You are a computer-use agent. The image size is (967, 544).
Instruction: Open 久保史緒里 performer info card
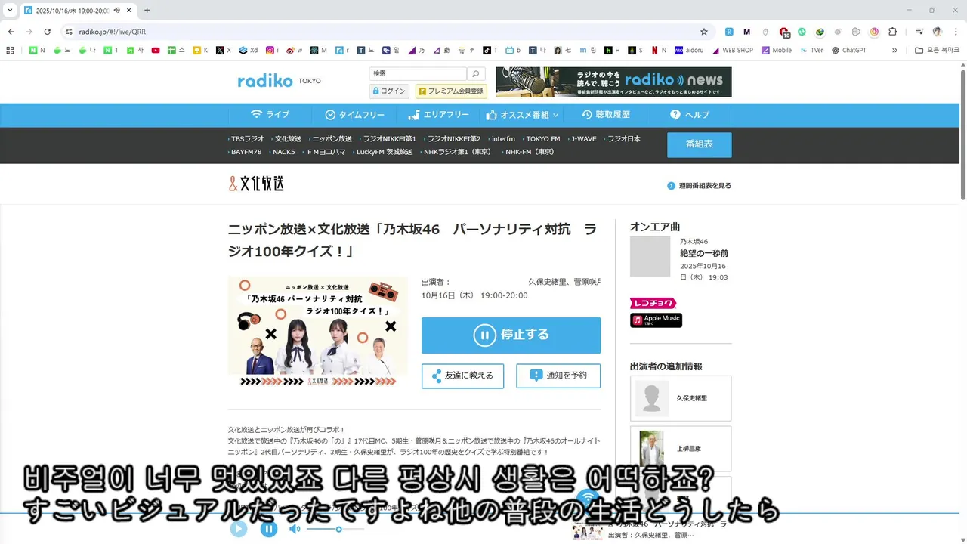[681, 398]
